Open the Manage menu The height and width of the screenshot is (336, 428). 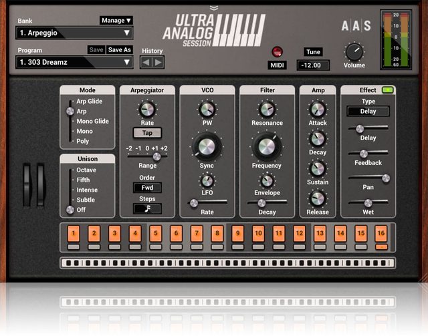point(116,21)
